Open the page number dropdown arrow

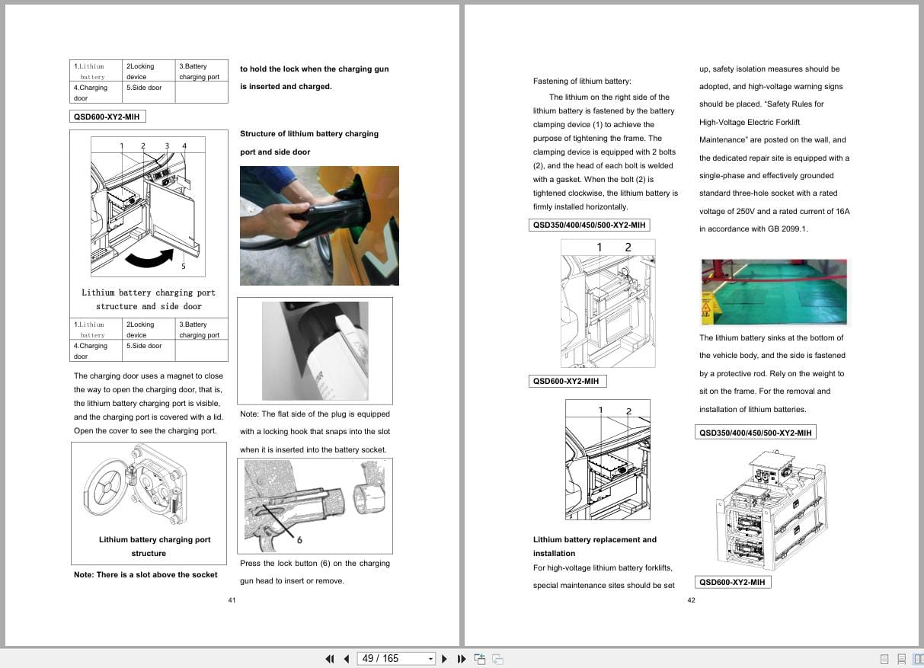point(431,659)
